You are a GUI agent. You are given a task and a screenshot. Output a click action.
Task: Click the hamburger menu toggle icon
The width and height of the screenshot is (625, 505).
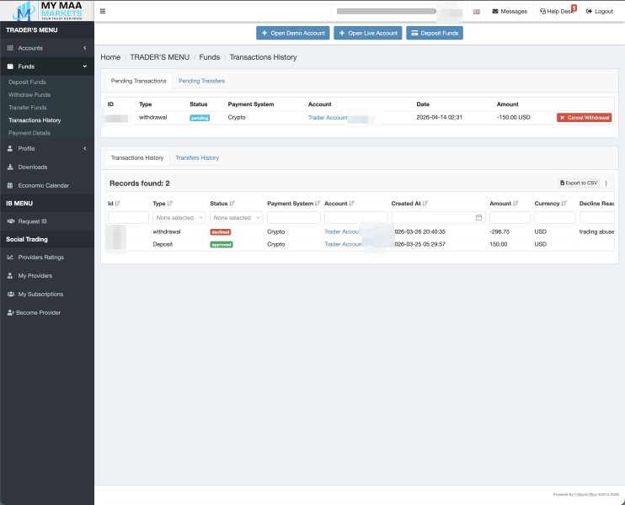tap(103, 11)
